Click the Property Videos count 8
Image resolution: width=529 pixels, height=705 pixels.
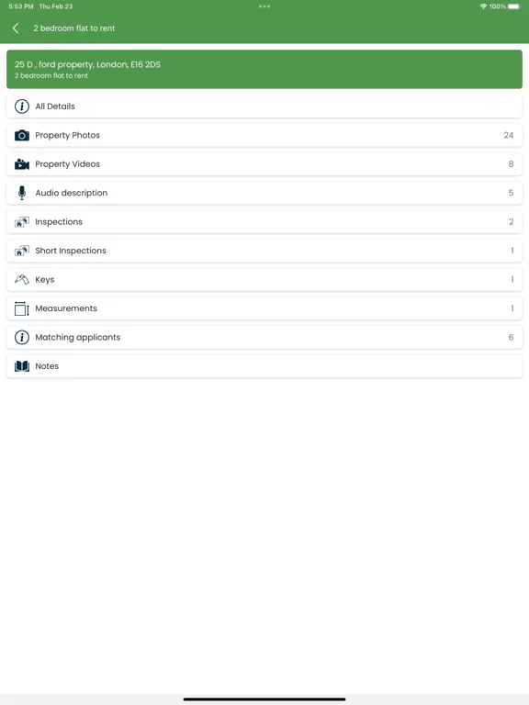[511, 164]
